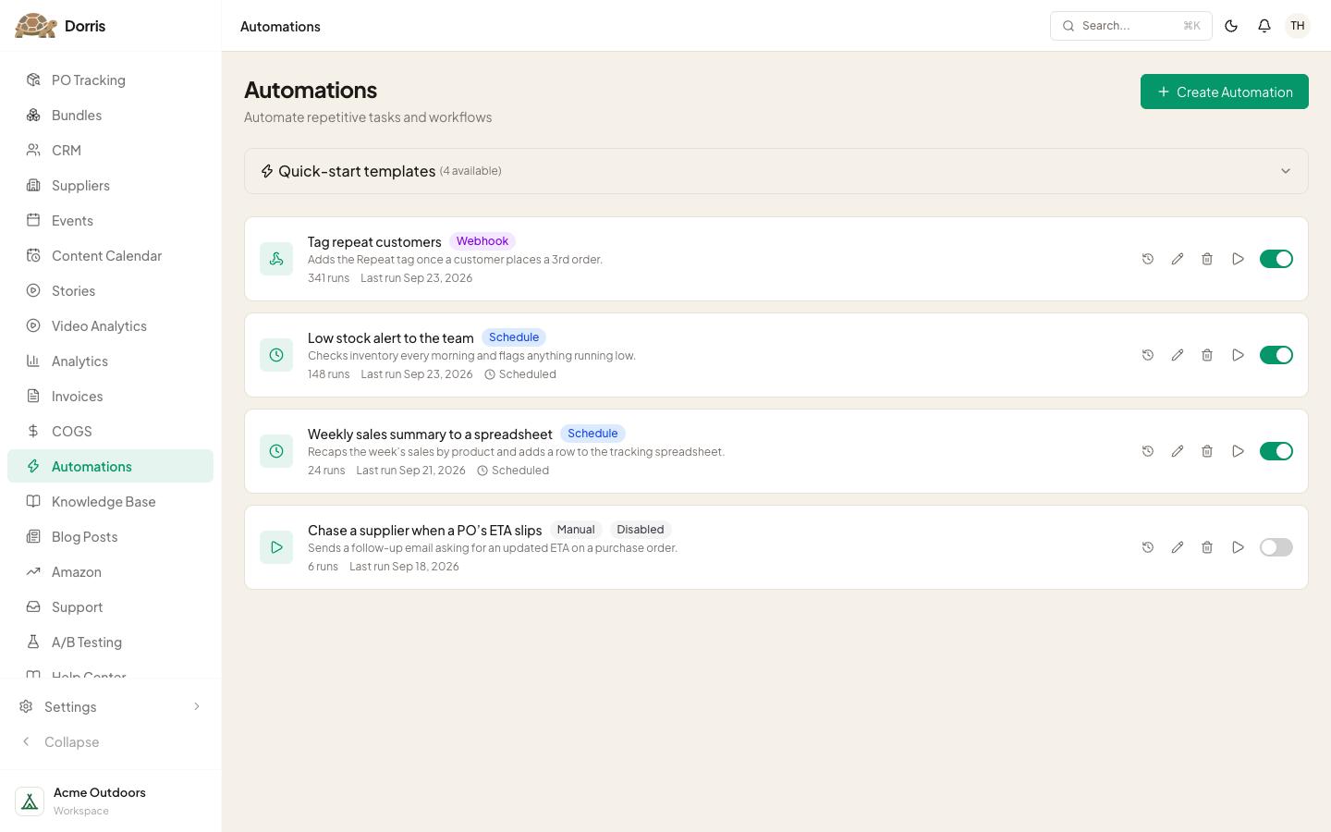Delete the Tag repeat customers automation
Viewport: 1331px width, 832px height.
pos(1207,259)
